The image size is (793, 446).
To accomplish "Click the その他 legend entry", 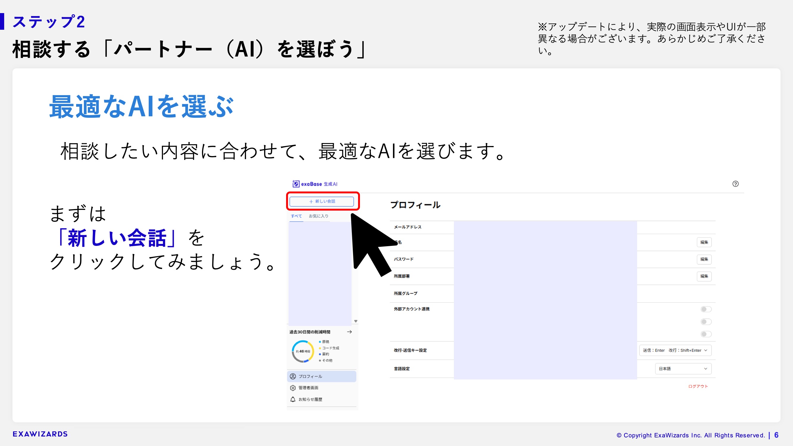I will [x=326, y=360].
